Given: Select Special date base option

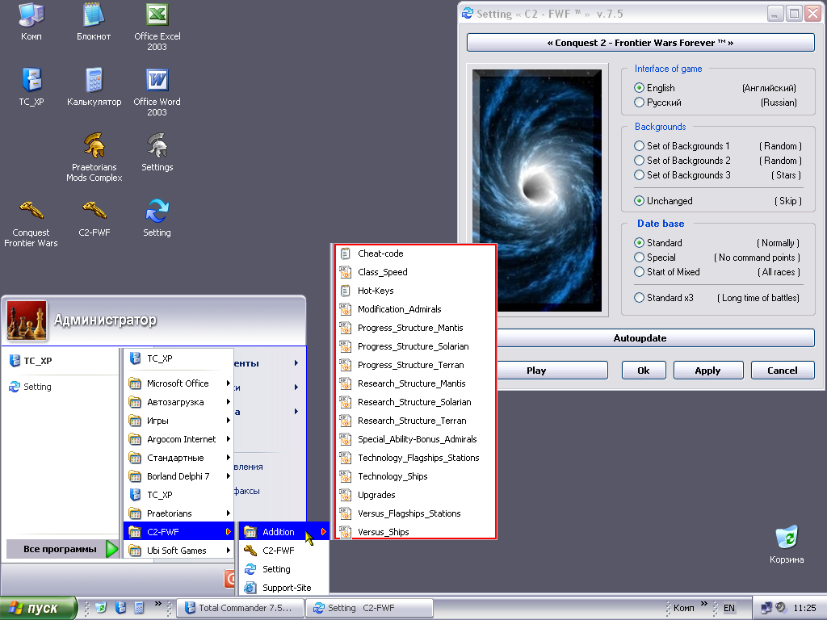Looking at the screenshot, I should (x=640, y=258).
